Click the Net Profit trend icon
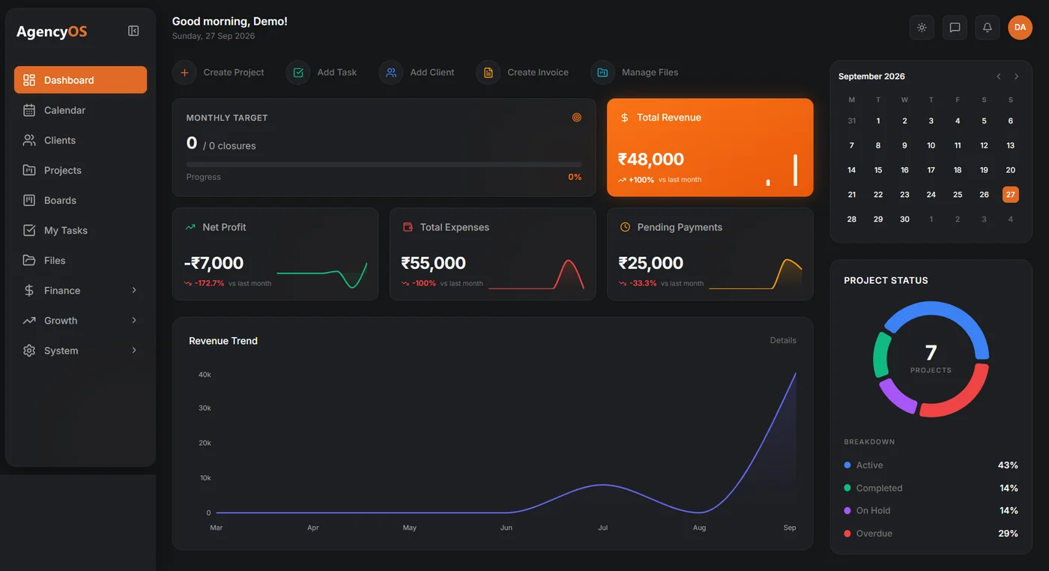1049x571 pixels. click(x=190, y=227)
